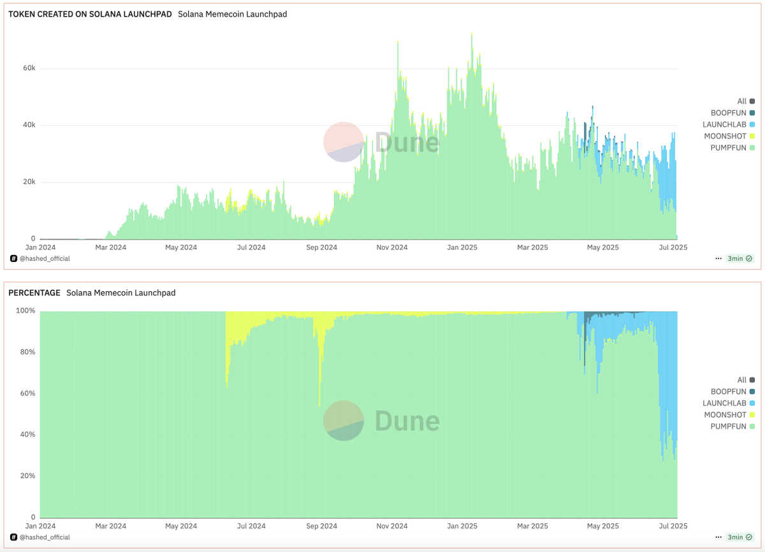The height and width of the screenshot is (552, 765).
Task: Click Mar 2024 on the token created chart axis
Action: 110,247
